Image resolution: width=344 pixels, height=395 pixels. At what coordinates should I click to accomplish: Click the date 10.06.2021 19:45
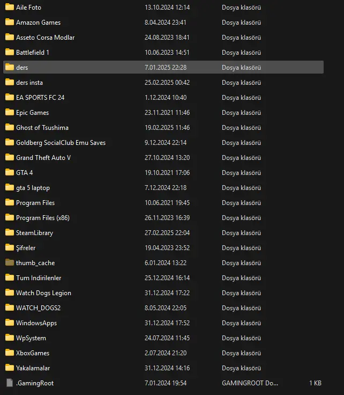[x=167, y=203]
